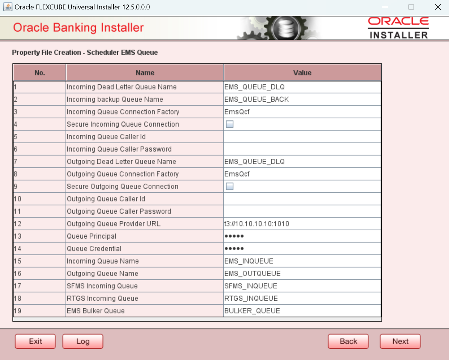Viewport: 449px width, 360px height.
Task: Select the 'Outgoing Queue Provider URL' label
Action: coord(113,224)
